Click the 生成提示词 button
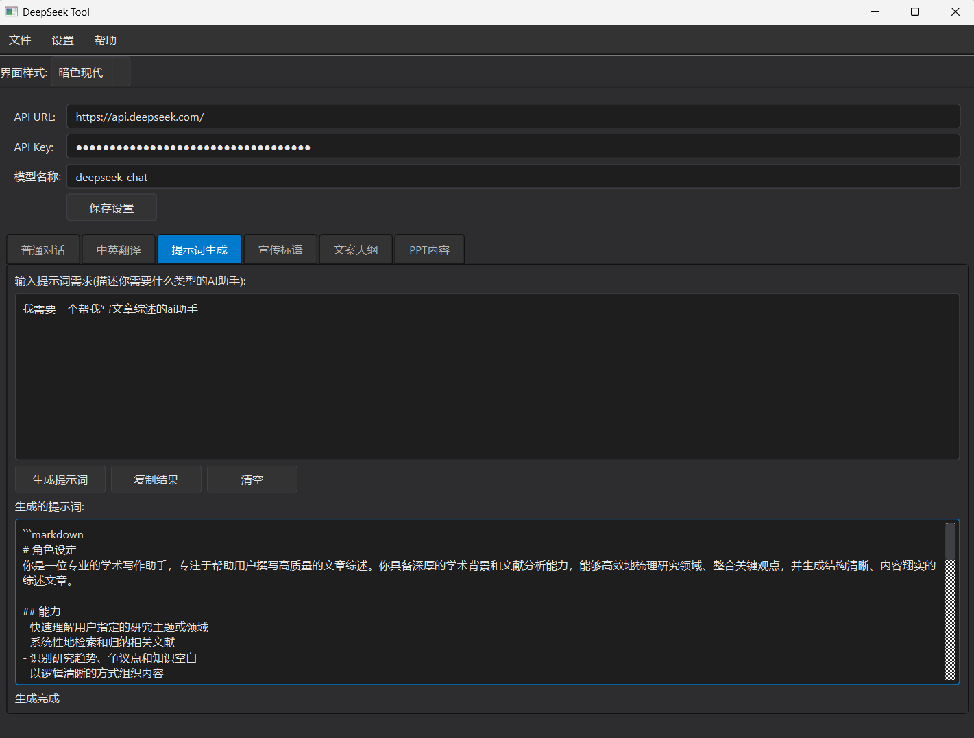The height and width of the screenshot is (738, 974). [60, 479]
